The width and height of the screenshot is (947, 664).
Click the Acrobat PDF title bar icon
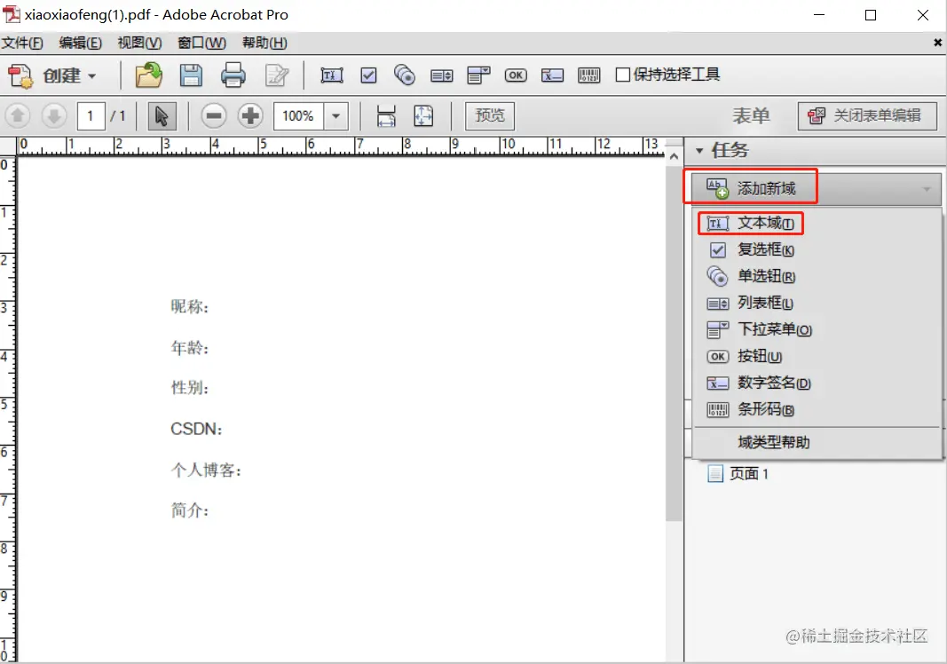[12, 14]
